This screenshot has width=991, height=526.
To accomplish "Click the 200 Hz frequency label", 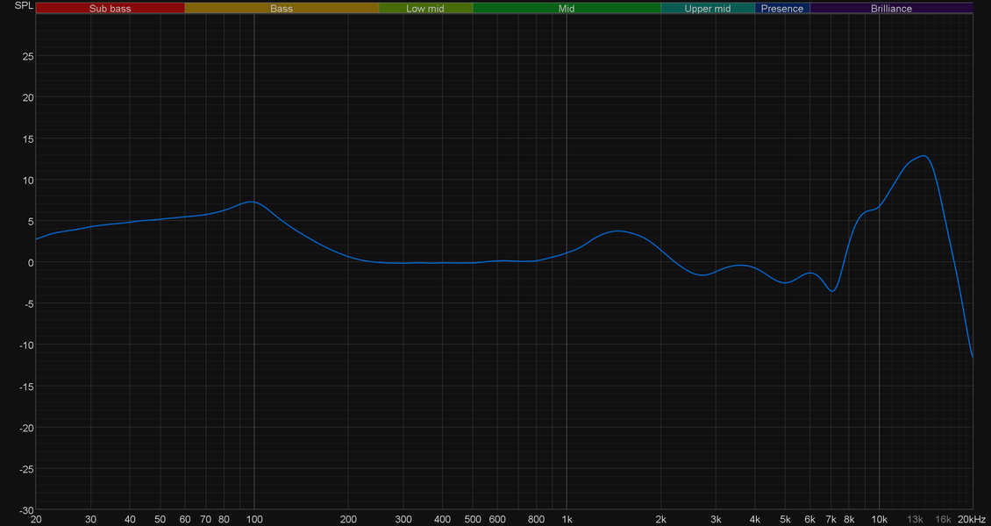I will coord(348,519).
